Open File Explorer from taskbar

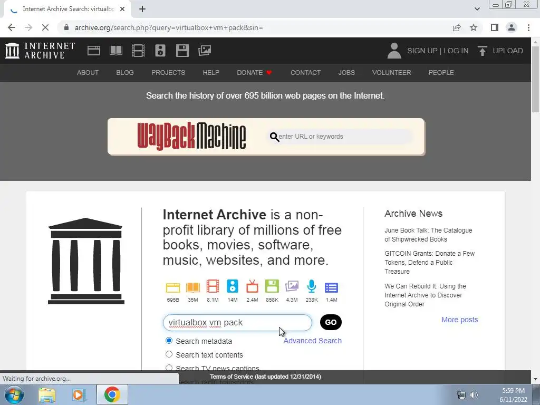(x=47, y=395)
